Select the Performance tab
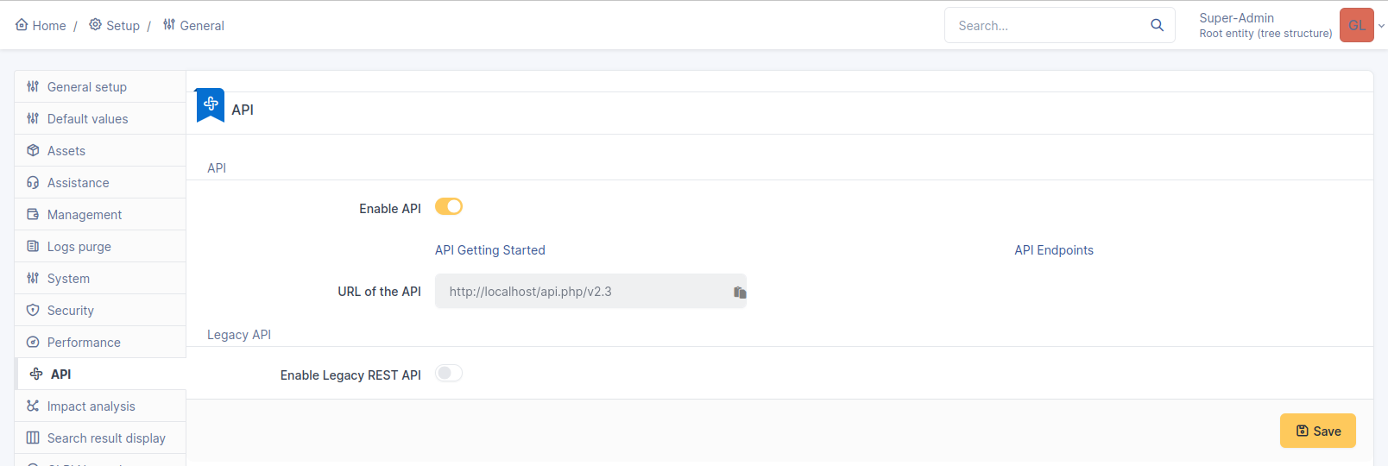1388x466 pixels. pos(100,342)
